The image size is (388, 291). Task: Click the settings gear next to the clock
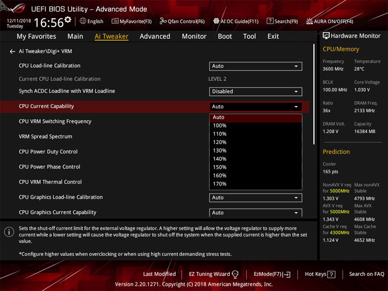(67, 19)
